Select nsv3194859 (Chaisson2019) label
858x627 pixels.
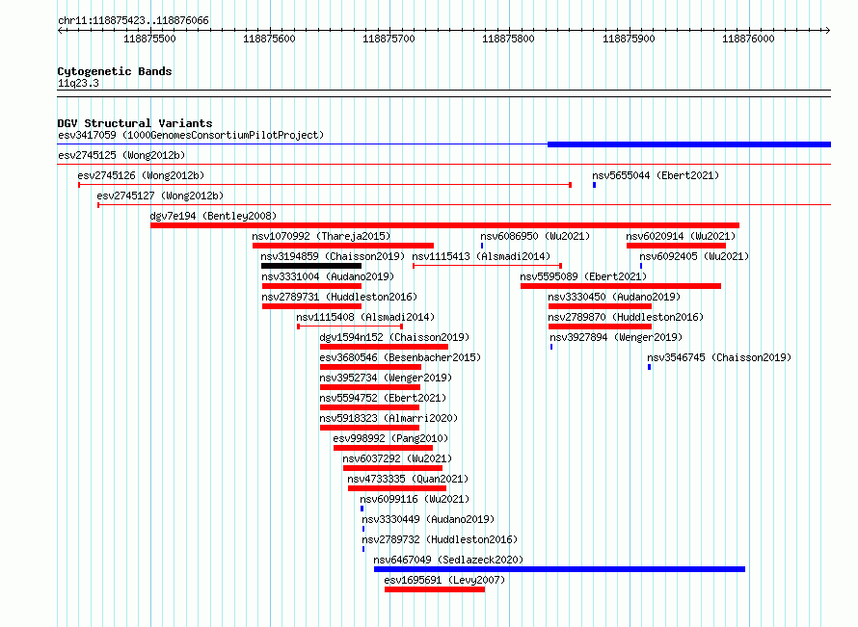333,256
